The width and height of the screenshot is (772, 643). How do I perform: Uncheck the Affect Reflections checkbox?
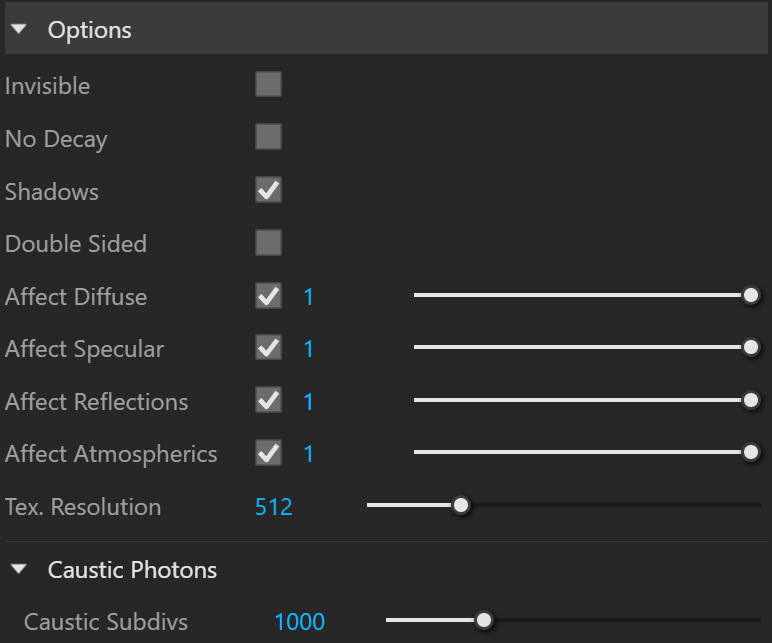269,400
